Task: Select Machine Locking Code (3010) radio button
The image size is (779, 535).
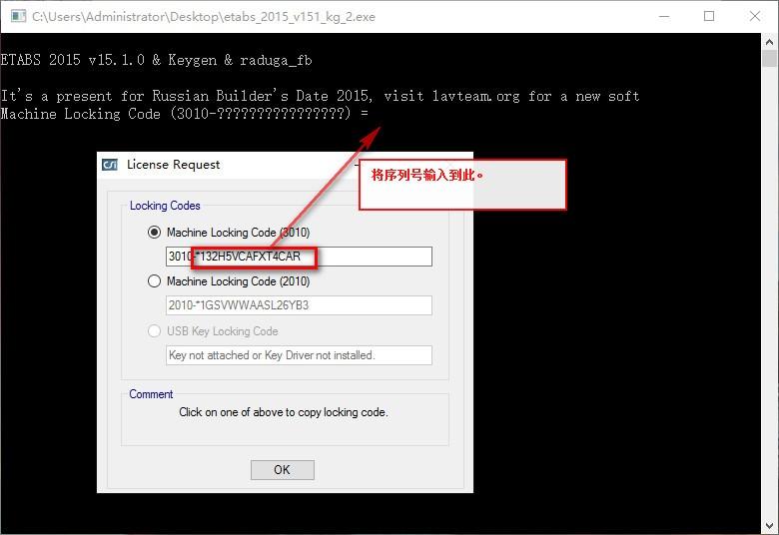Action: tap(155, 232)
